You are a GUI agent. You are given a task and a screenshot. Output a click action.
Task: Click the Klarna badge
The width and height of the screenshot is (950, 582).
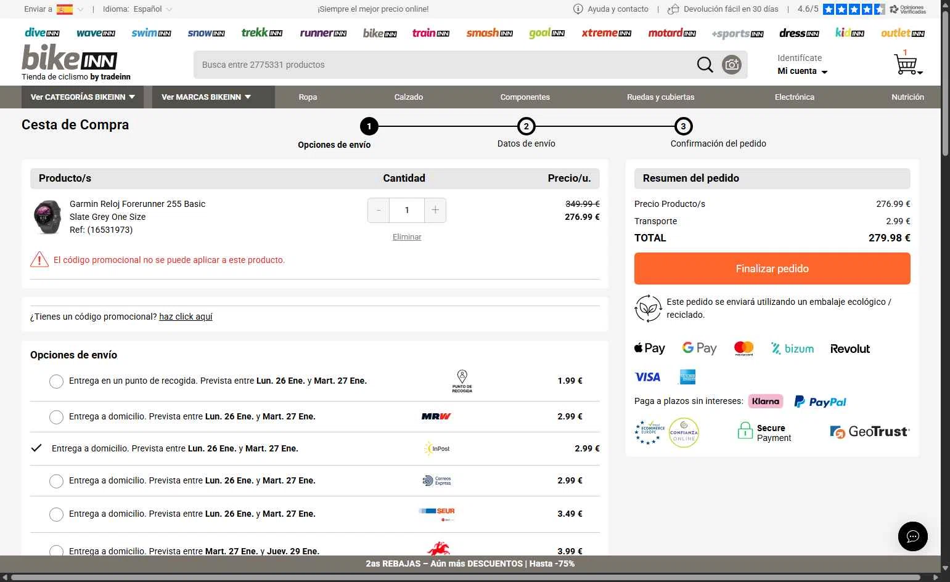766,401
